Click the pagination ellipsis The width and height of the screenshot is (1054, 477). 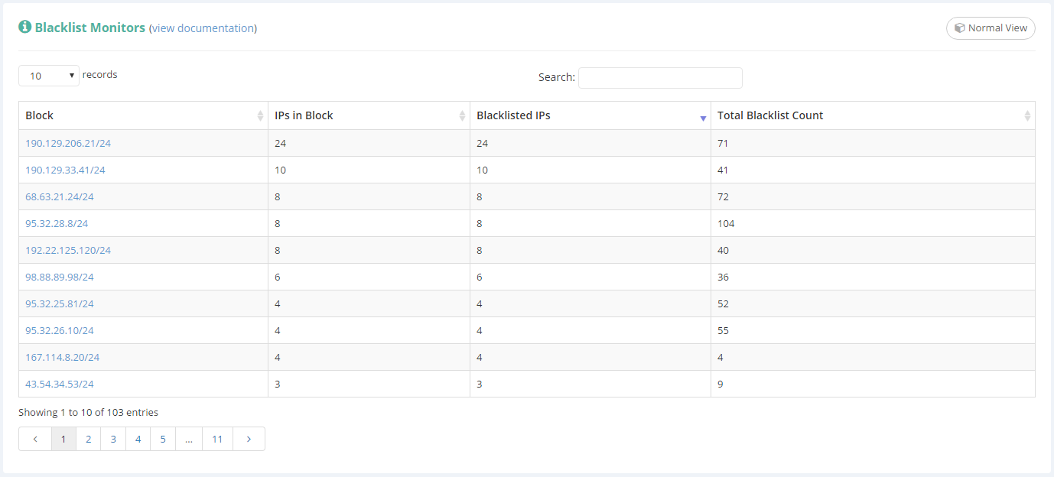click(188, 439)
